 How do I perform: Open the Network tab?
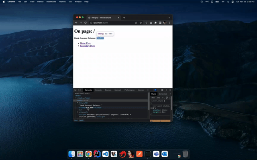tap(118, 90)
